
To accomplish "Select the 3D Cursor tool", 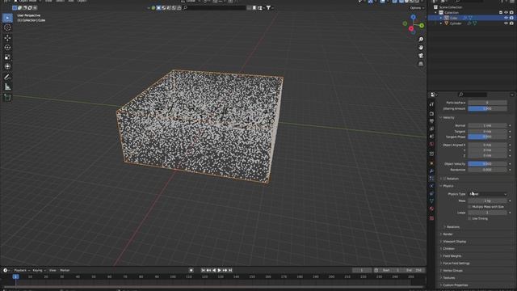I will coord(7,27).
